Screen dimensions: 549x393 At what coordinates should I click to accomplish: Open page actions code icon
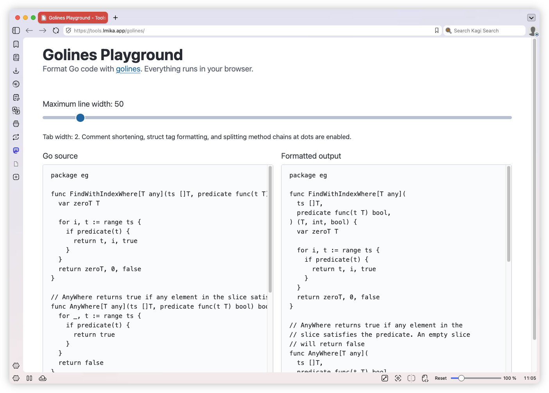point(425,378)
